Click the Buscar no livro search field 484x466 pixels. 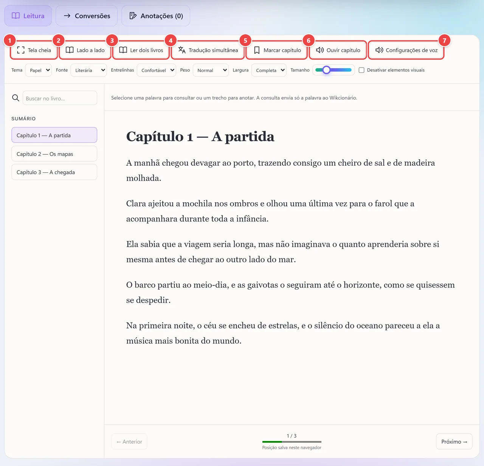click(x=60, y=98)
